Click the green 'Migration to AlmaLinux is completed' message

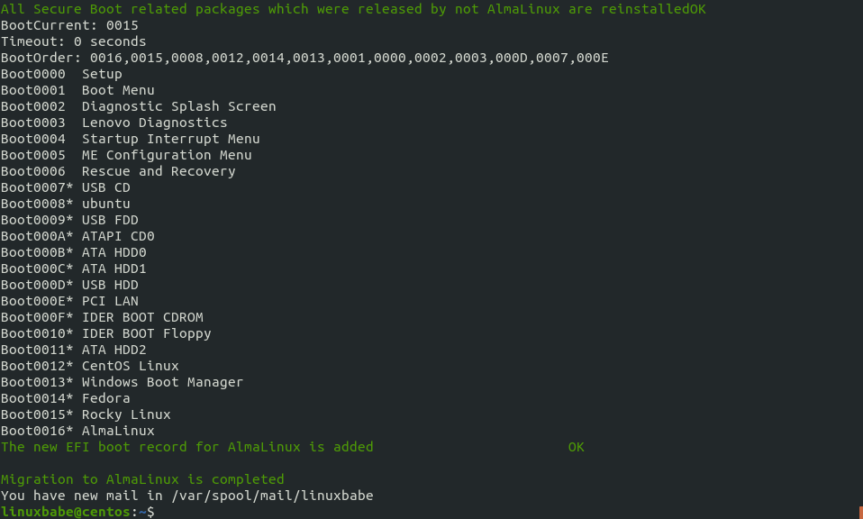(142, 479)
